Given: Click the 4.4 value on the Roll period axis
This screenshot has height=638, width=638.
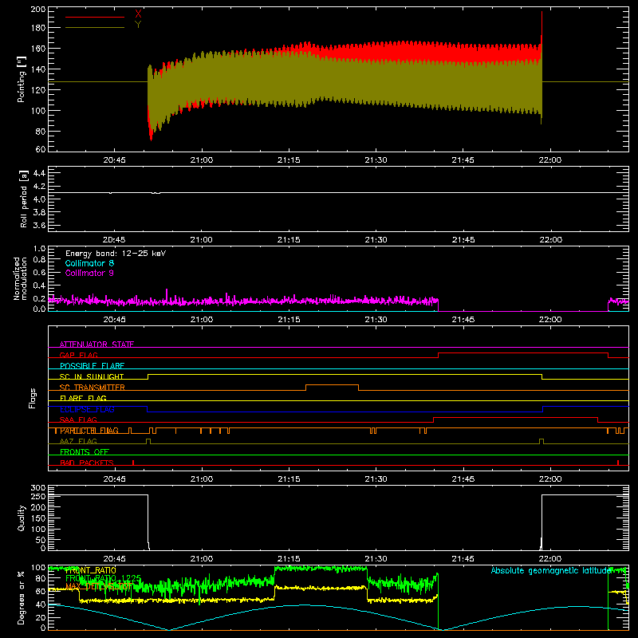Looking at the screenshot, I should (39, 174).
